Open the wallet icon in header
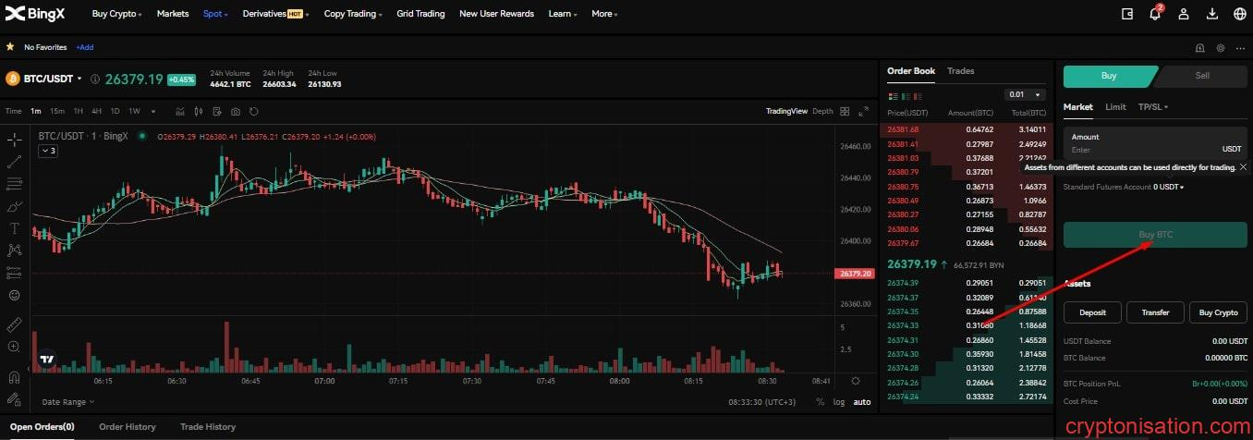 [x=1126, y=14]
